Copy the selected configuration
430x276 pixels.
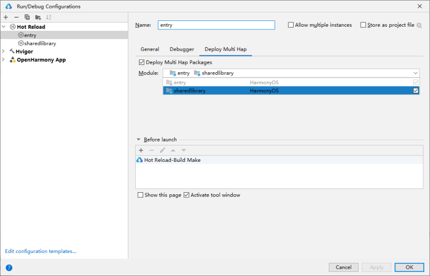pyautogui.click(x=27, y=17)
